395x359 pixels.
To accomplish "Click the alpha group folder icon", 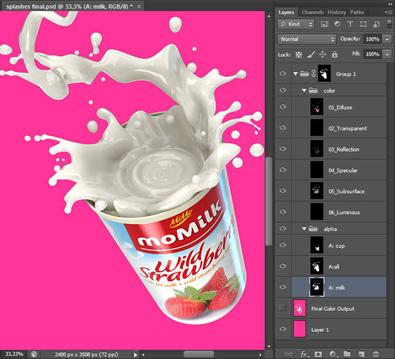I will coord(313,229).
